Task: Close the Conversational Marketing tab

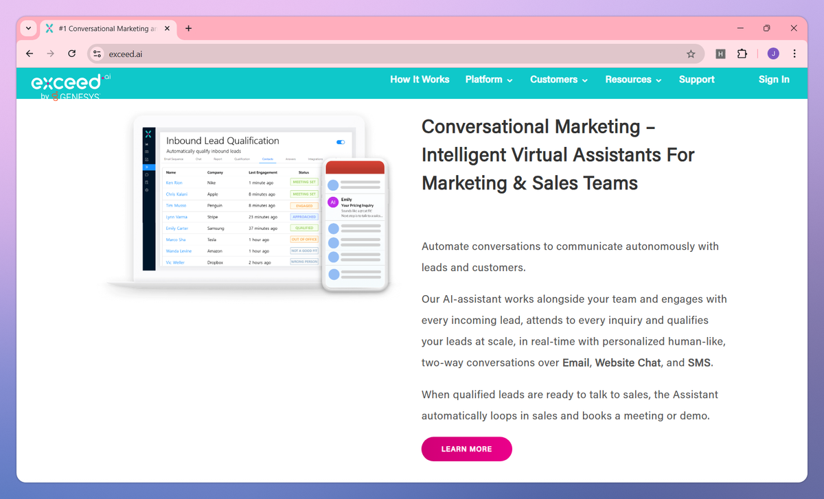Action: point(166,29)
